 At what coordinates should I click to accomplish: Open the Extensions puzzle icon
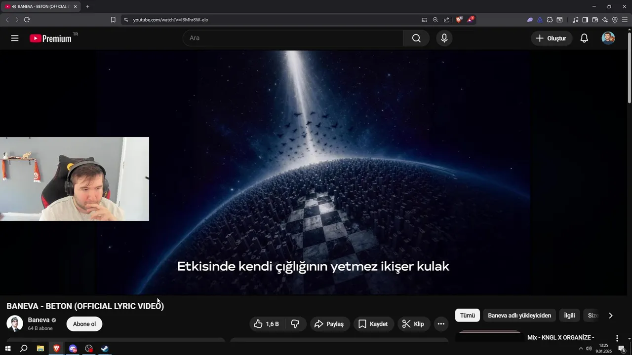(550, 20)
